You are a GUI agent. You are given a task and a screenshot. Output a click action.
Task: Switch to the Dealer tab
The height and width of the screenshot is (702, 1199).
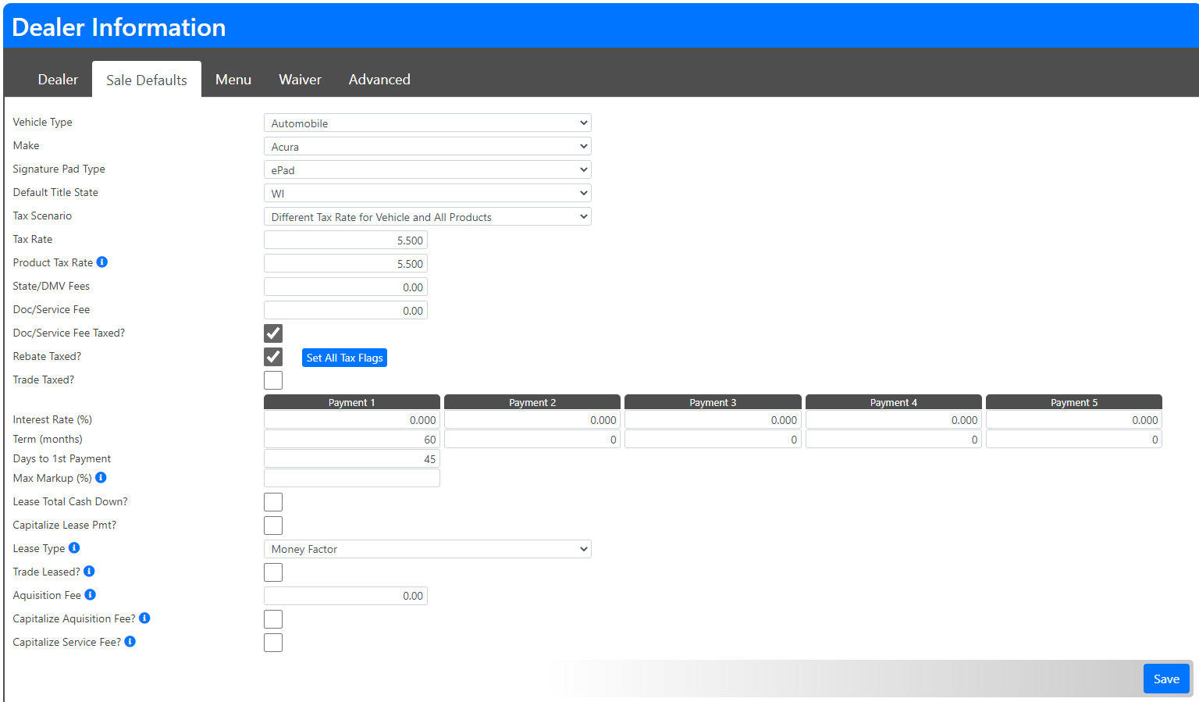(58, 80)
